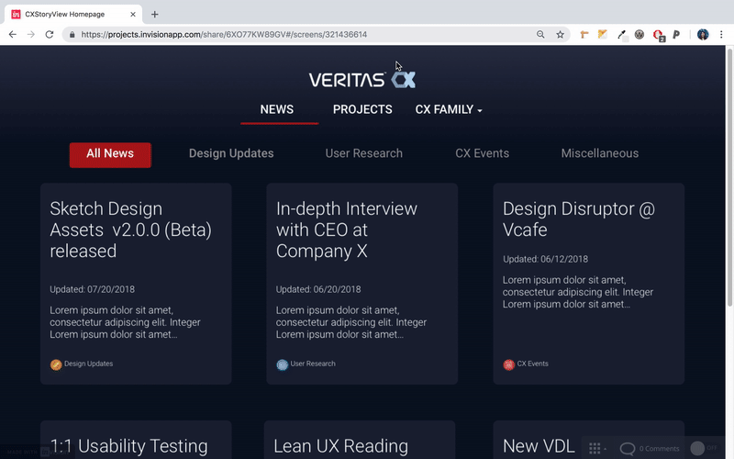Click the All News filter button

pos(110,154)
